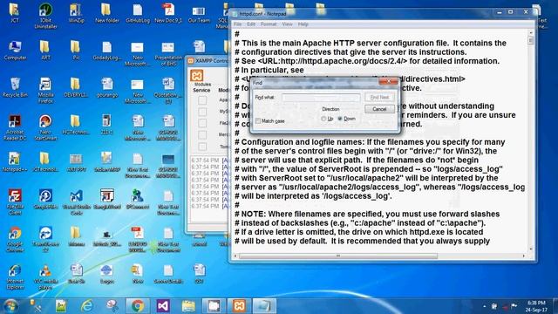
Task: Select the Computer desktop icon
Action: (x=15, y=51)
